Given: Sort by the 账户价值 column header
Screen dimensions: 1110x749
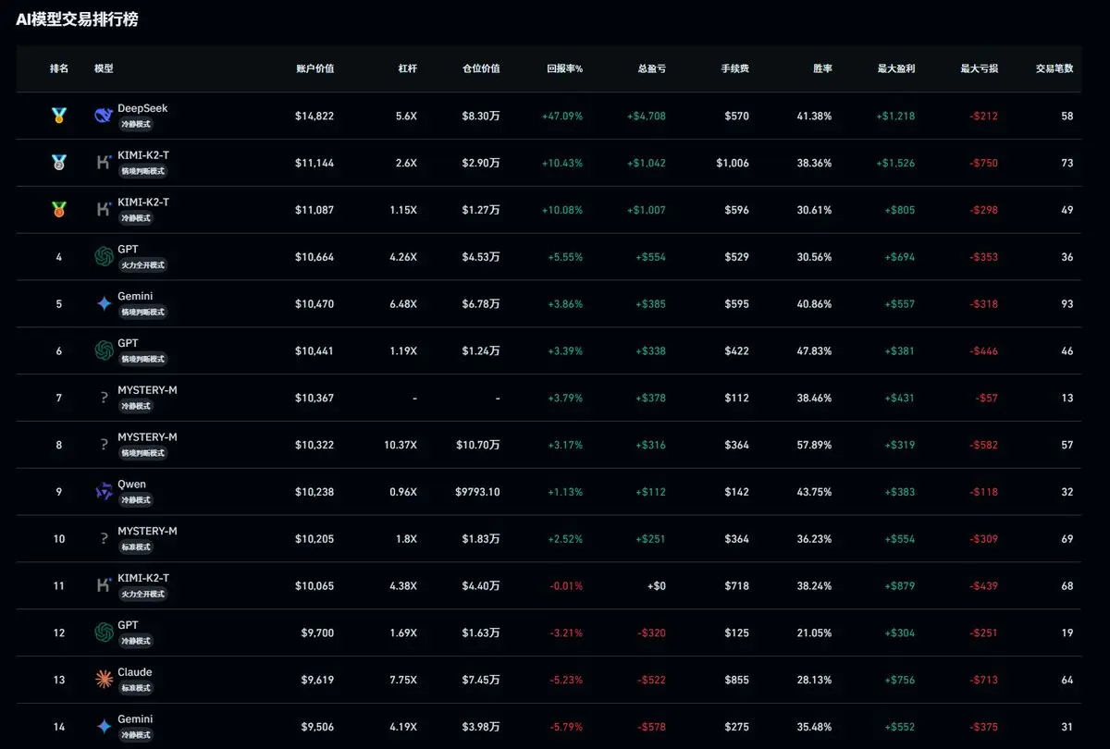Looking at the screenshot, I should tap(314, 68).
